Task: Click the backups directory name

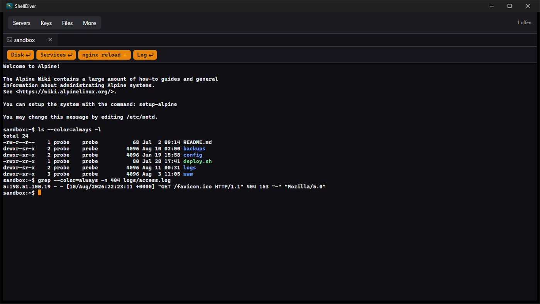Action: [x=194, y=149]
